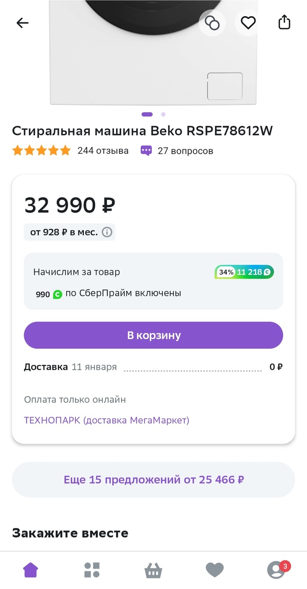
Task: Toggle the favorite heart icon
Action: point(248,23)
